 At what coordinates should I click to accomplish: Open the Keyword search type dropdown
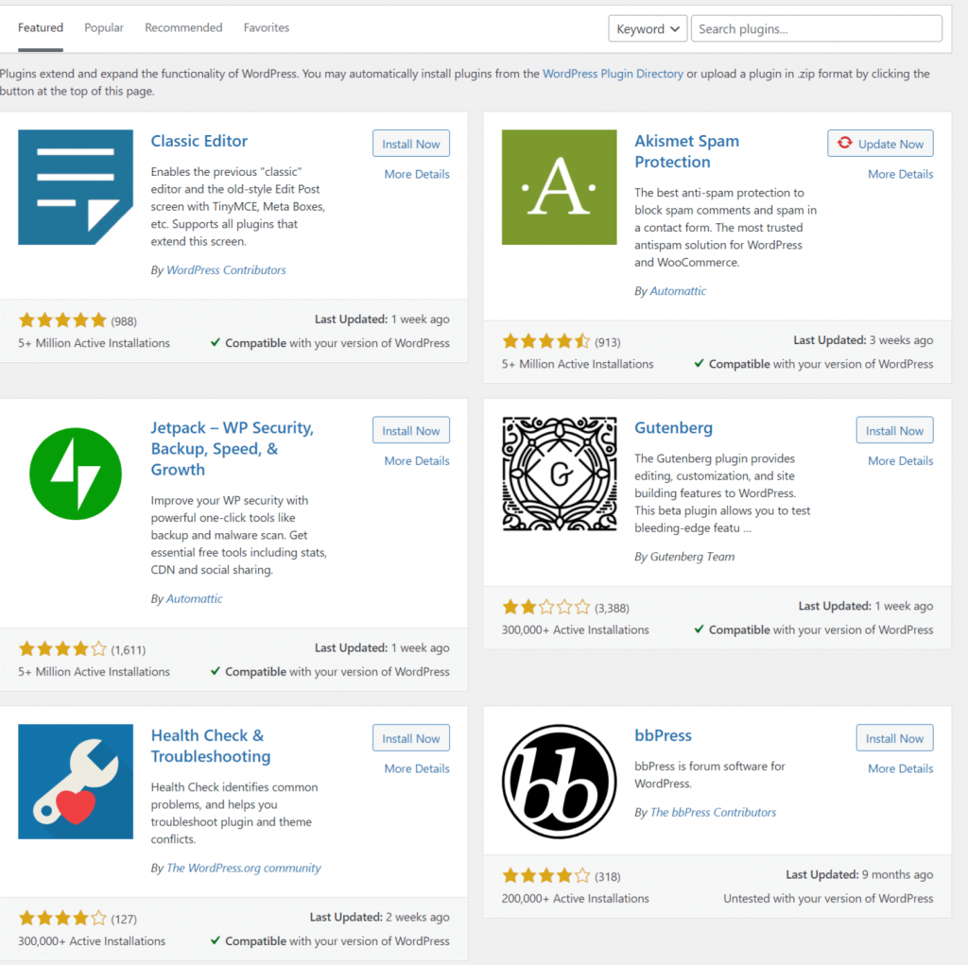pyautogui.click(x=647, y=29)
